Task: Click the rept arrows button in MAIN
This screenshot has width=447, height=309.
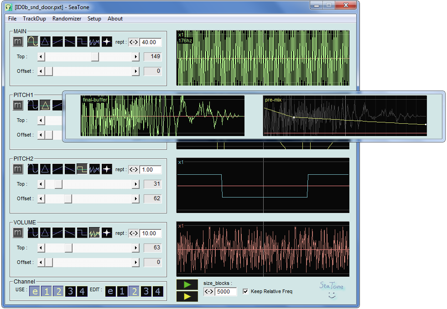Action: pyautogui.click(x=134, y=42)
